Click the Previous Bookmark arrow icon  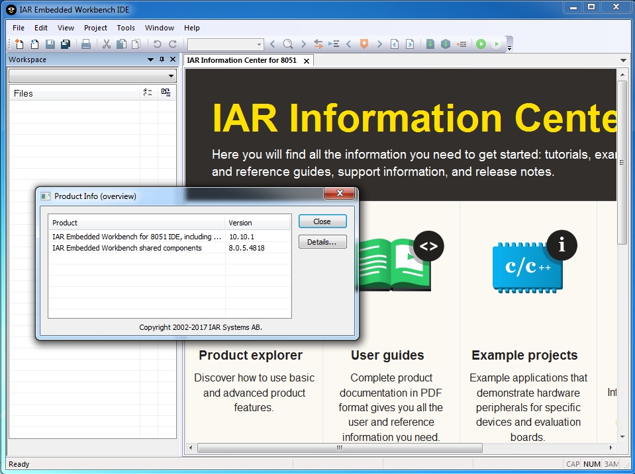349,44
